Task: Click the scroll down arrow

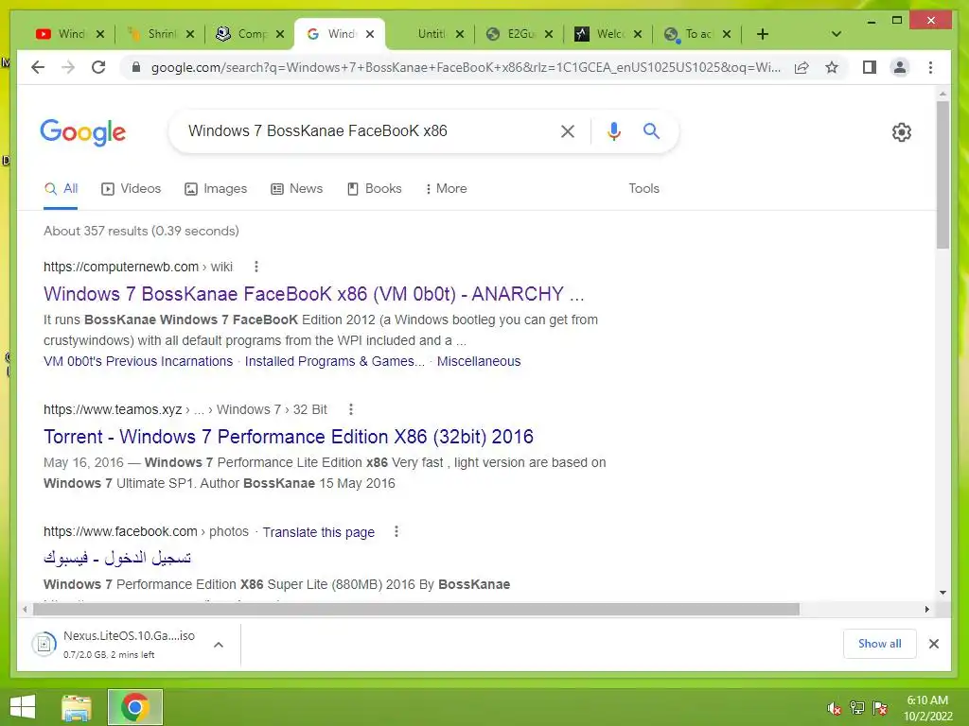Action: [x=943, y=593]
